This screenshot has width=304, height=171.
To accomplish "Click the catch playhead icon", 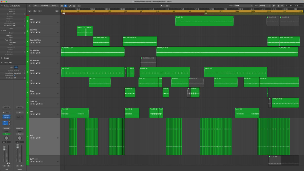I will [x=79, y=6].
